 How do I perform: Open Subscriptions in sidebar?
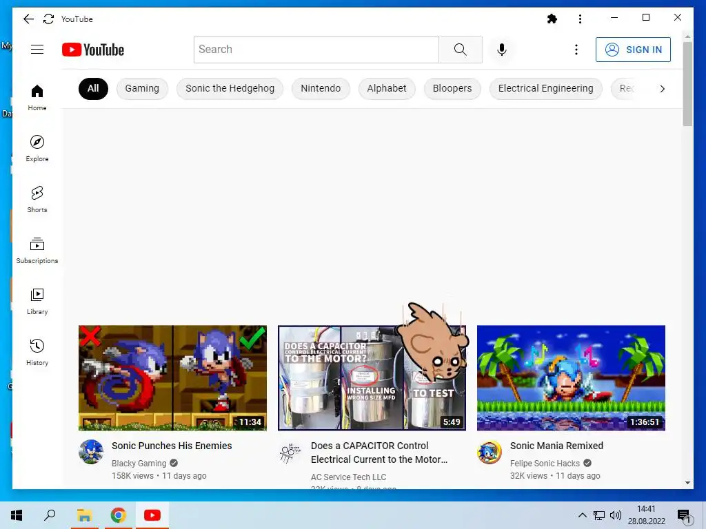[37, 251]
